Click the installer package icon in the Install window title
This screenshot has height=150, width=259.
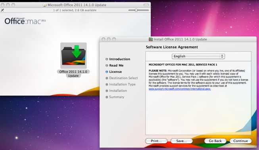[x=151, y=39]
